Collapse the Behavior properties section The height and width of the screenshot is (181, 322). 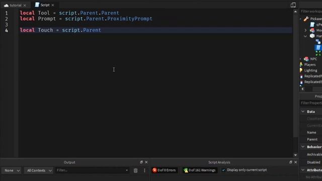[x=303, y=147]
